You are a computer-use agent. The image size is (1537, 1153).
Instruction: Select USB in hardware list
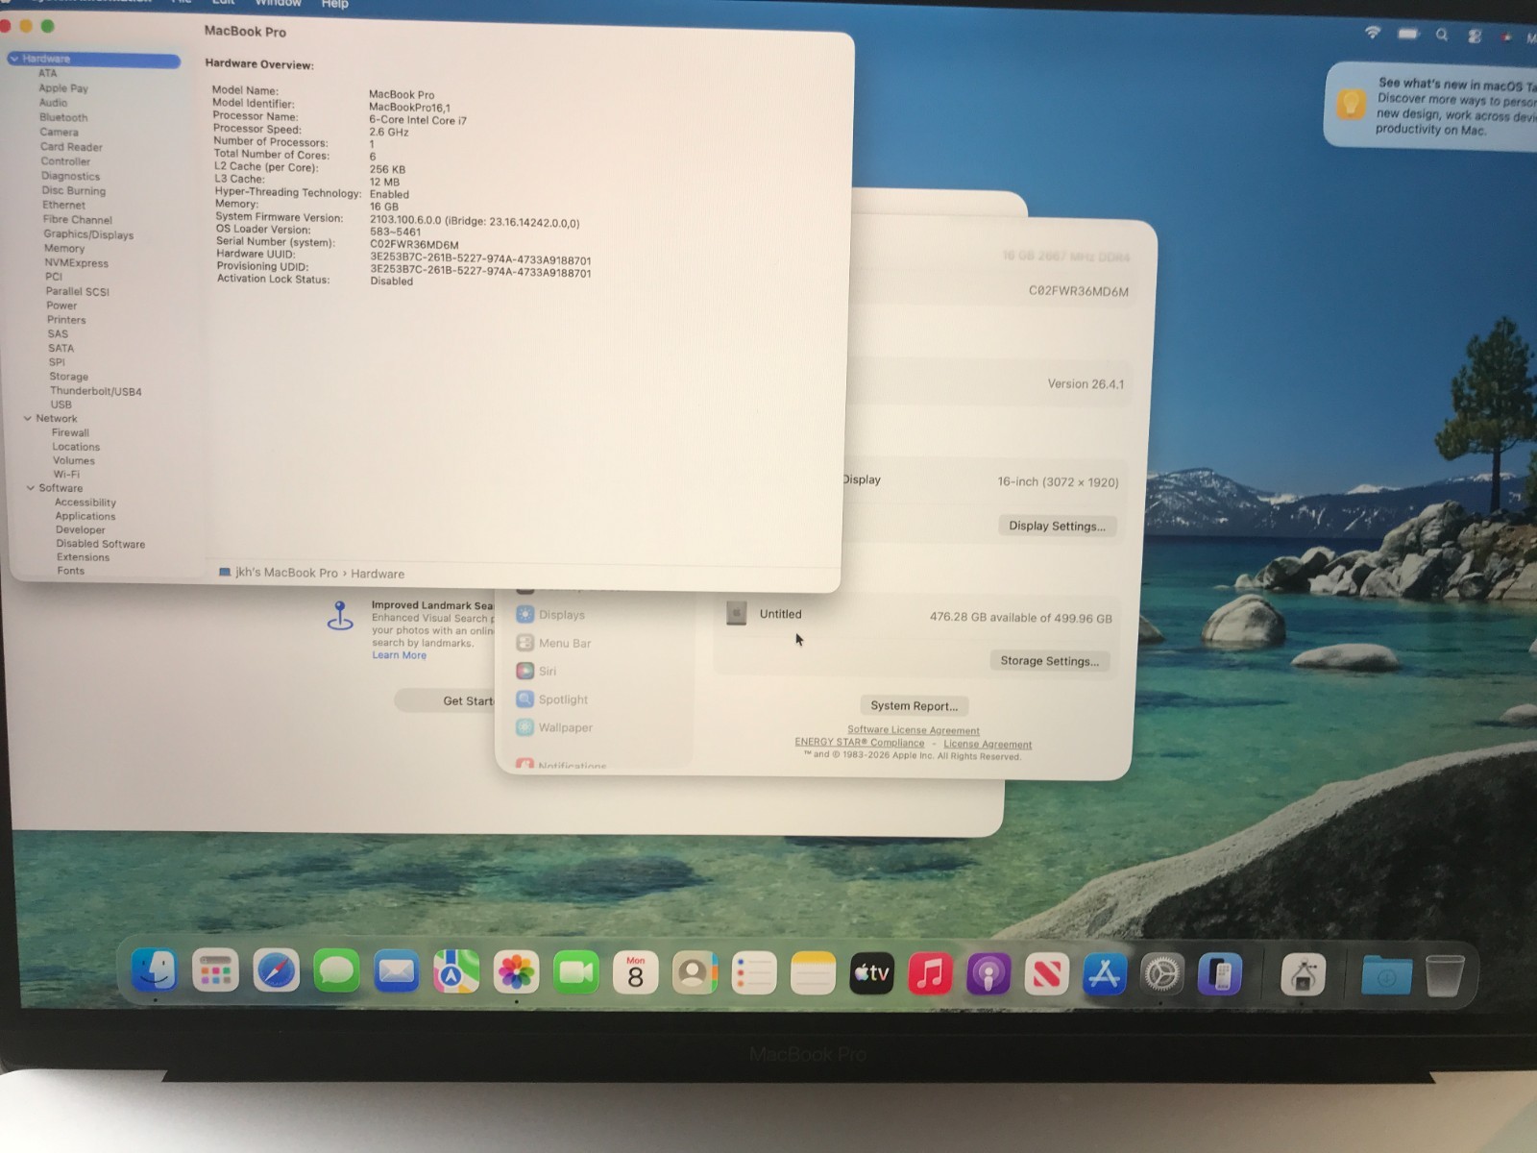[x=61, y=405]
